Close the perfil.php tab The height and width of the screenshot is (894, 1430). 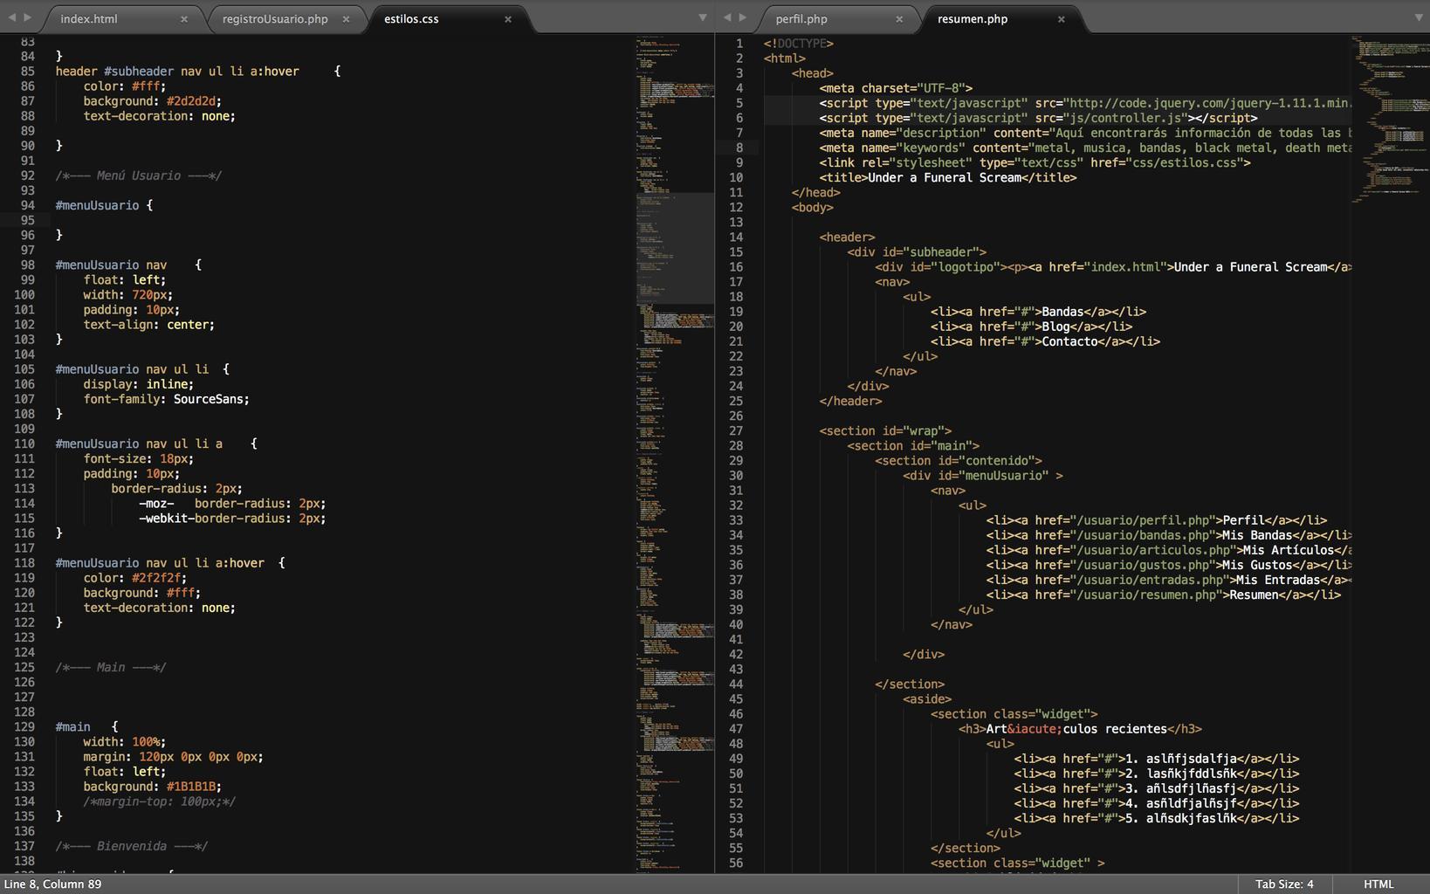899,19
